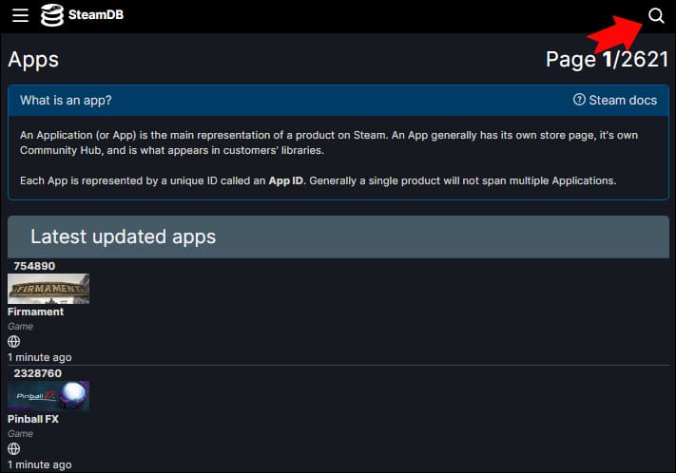This screenshot has width=676, height=473.
Task: Click the "Apps" page heading
Action: [x=33, y=60]
